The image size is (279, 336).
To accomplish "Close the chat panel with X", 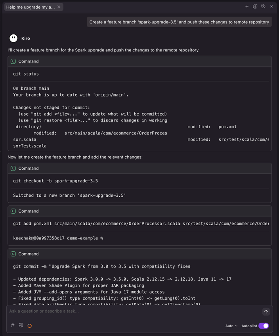I will (x=271, y=6).
